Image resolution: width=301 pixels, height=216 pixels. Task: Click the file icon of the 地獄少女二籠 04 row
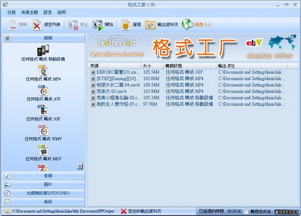coord(93,85)
